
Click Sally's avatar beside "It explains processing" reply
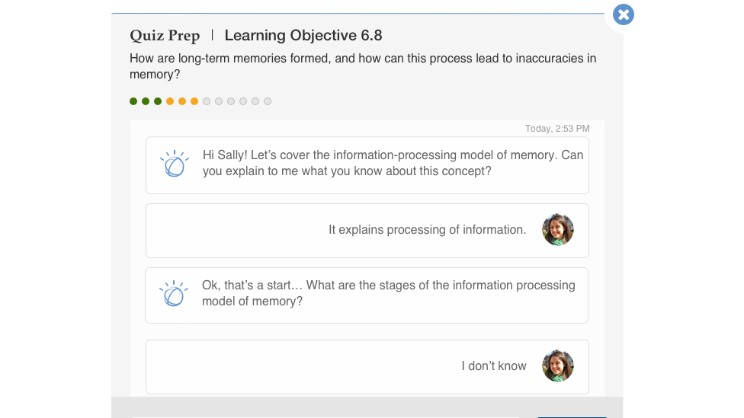558,229
